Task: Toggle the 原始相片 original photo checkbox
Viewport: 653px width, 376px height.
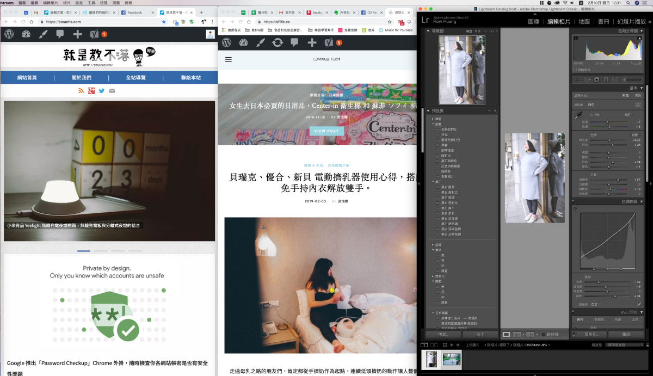Action: (x=575, y=70)
